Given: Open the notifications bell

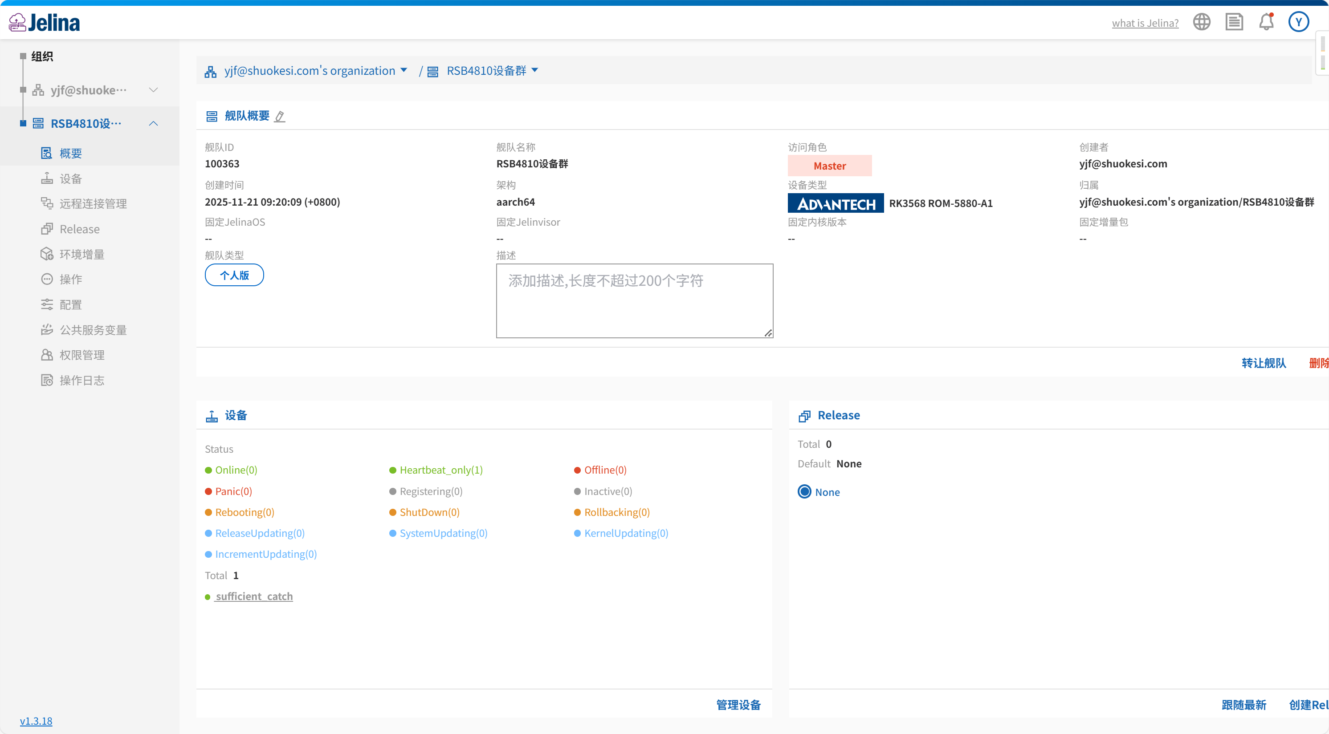Looking at the screenshot, I should 1266,22.
